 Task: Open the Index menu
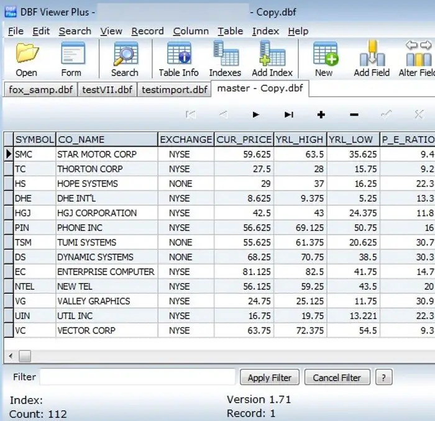(x=265, y=31)
